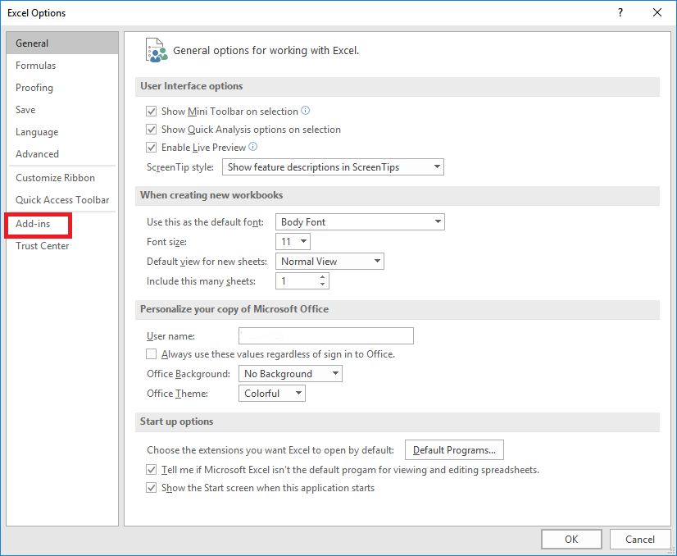Confirm changes with the OK button

[x=571, y=539]
